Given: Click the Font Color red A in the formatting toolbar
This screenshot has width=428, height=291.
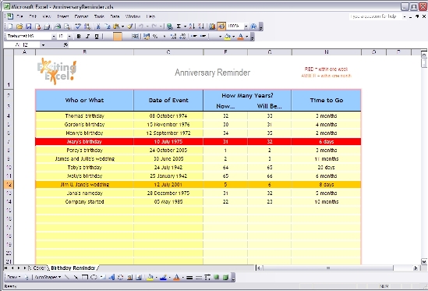Looking at the screenshot, I should point(240,37).
